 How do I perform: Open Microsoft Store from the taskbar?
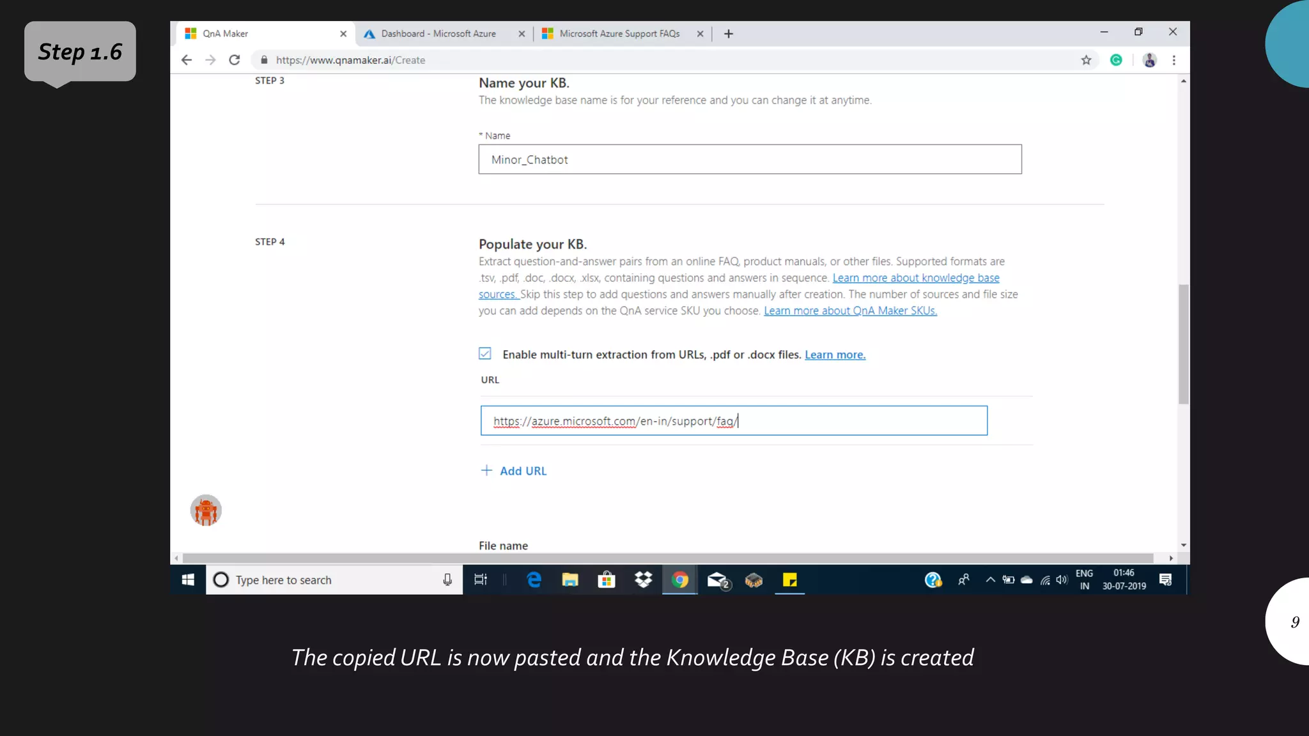coord(607,579)
